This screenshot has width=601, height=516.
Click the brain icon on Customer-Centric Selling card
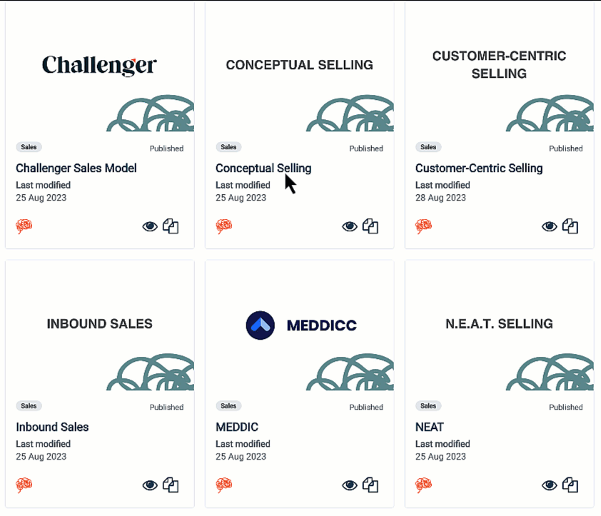(424, 226)
